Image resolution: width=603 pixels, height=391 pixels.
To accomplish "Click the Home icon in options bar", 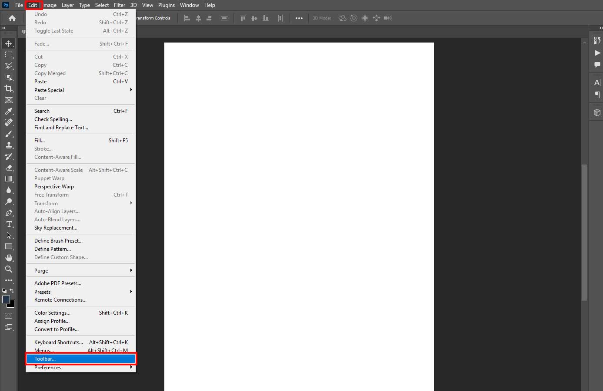I will pos(12,18).
